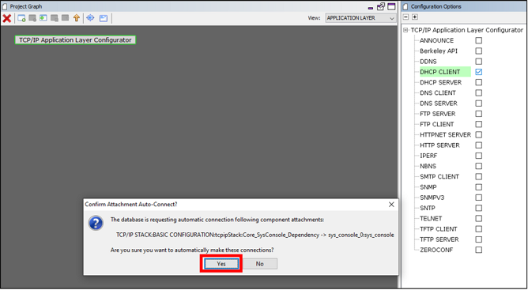Click the Configuration Options panel title
The width and height of the screenshot is (528, 290).
coord(436,7)
